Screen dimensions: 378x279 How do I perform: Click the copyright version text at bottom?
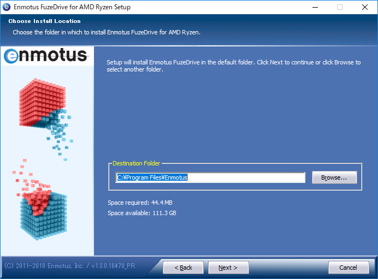click(69, 266)
